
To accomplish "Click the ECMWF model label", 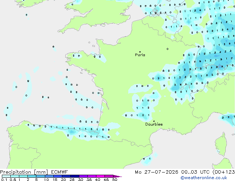I will pyautogui.click(x=60, y=172).
